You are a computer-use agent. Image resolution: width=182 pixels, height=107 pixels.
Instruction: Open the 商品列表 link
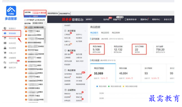pyautogui.click(x=79, y=74)
